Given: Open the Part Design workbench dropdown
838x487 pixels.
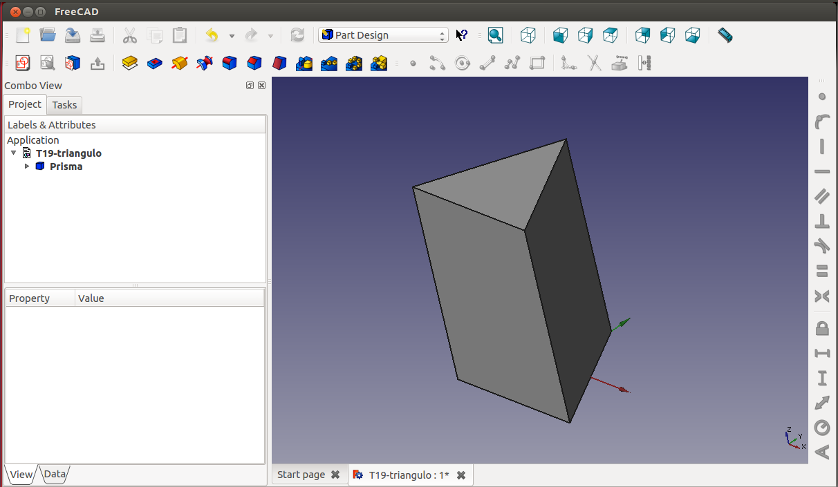Looking at the screenshot, I should [x=383, y=35].
